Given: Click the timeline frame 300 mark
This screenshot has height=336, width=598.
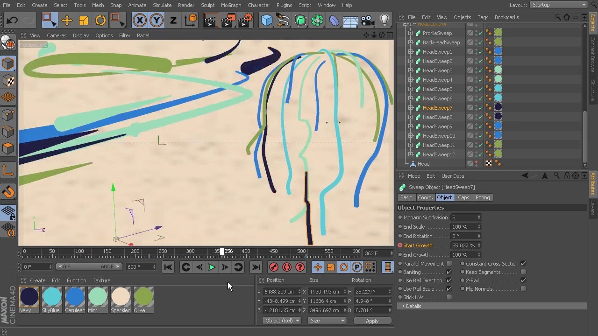Looking at the screenshot, I should [190, 252].
